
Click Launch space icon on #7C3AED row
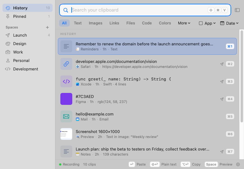click(222, 99)
